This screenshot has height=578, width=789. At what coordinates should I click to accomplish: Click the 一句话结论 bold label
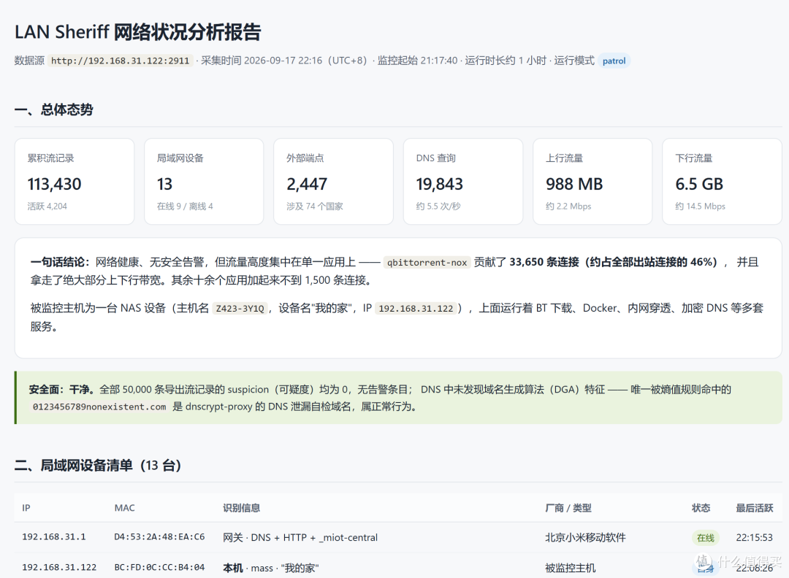(60, 262)
